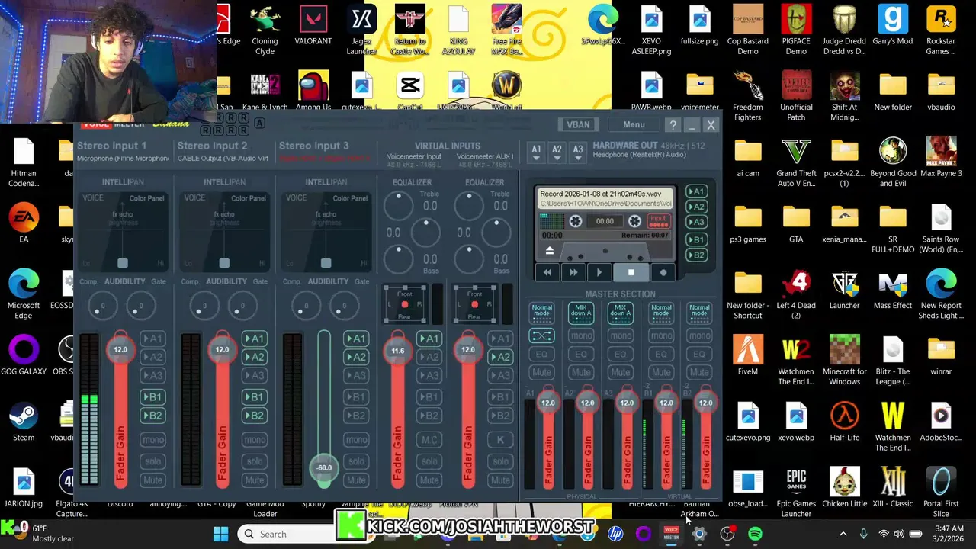
Task: Toggle recorder source bus A1
Action: coord(695,191)
